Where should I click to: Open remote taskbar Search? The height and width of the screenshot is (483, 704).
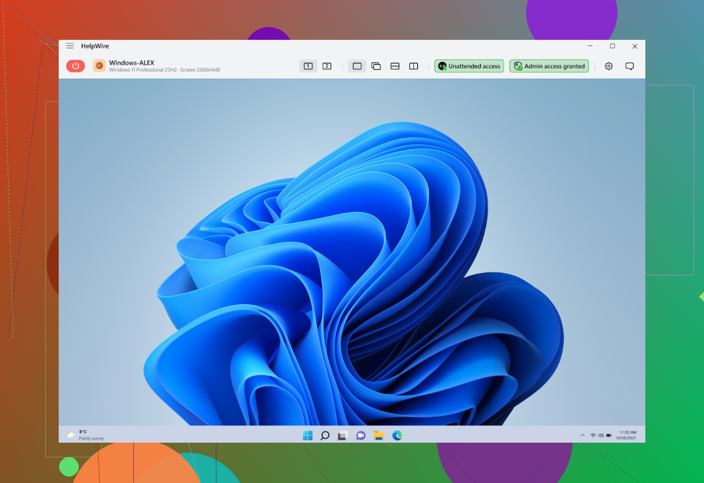[x=325, y=435]
